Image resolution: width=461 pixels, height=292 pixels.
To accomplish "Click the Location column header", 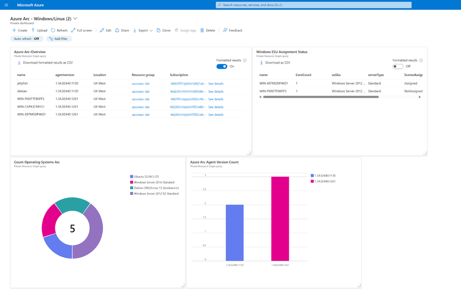I will point(100,75).
